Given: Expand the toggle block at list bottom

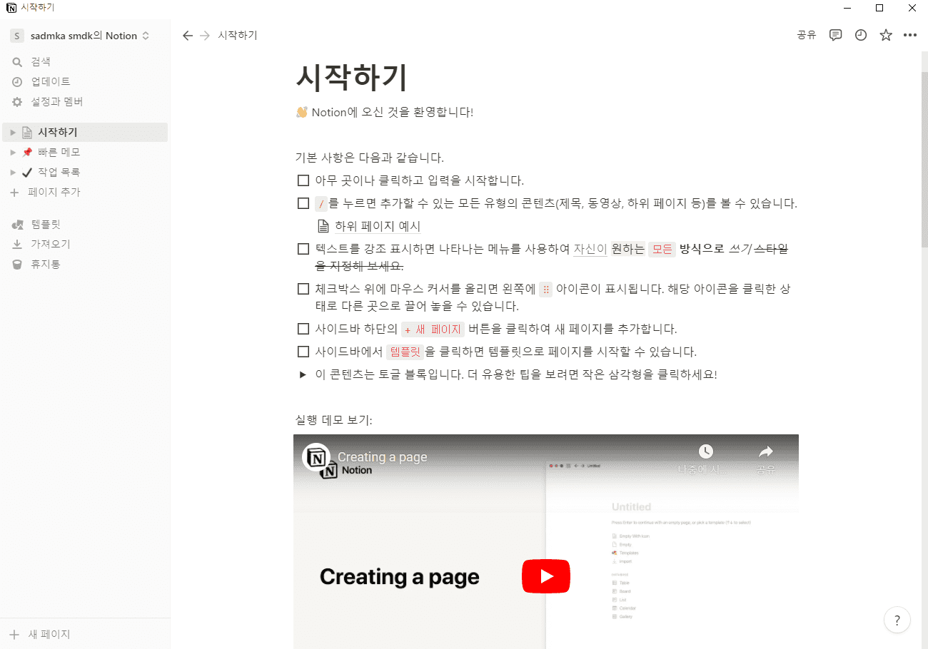Looking at the screenshot, I should point(302,374).
